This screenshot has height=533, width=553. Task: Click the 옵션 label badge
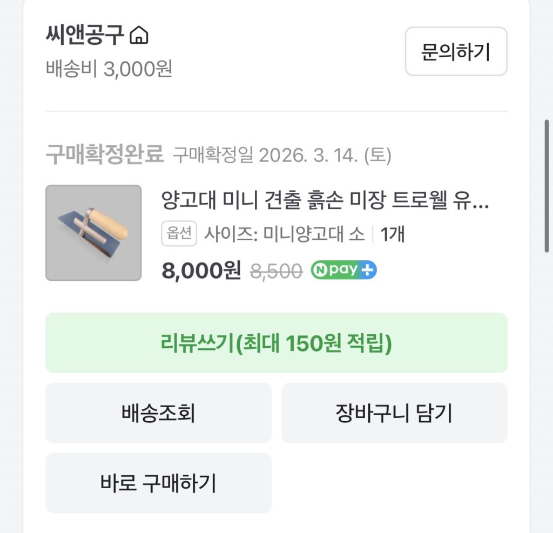click(179, 234)
